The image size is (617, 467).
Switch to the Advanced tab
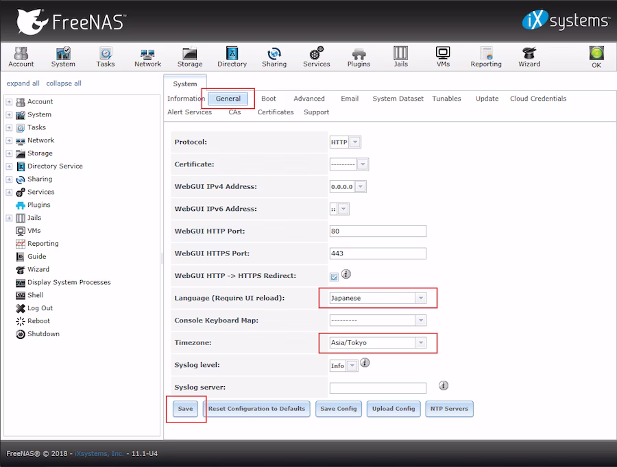(x=309, y=99)
